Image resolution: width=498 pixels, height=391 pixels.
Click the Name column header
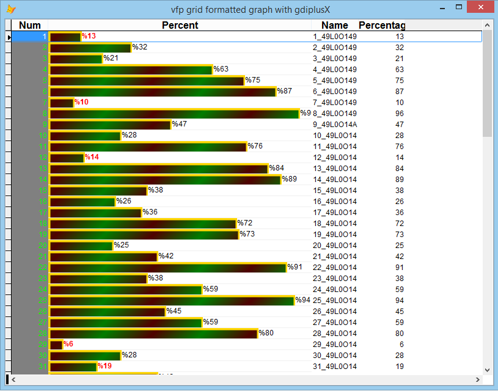tap(334, 25)
